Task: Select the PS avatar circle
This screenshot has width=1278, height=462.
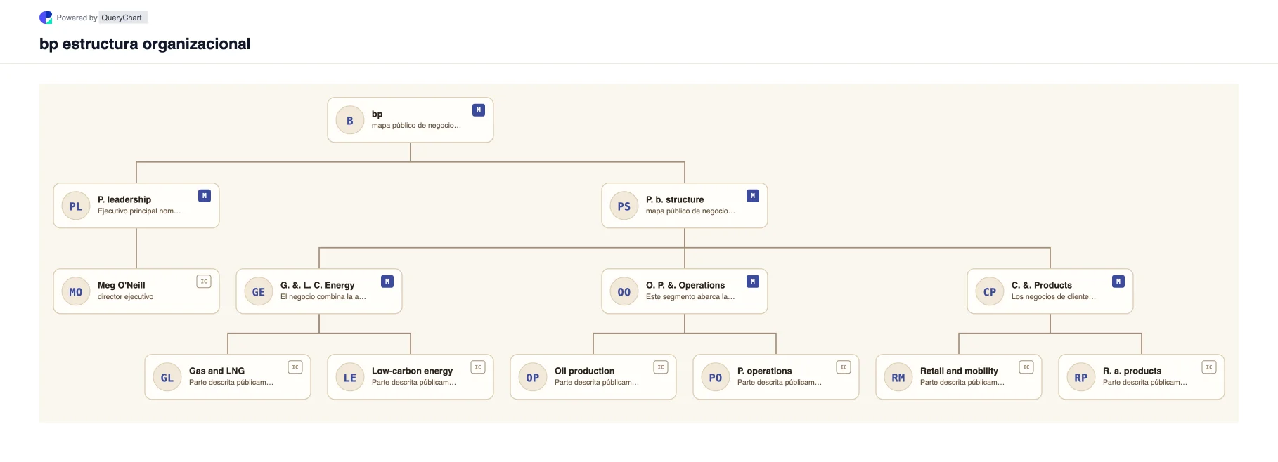Action: (x=624, y=206)
